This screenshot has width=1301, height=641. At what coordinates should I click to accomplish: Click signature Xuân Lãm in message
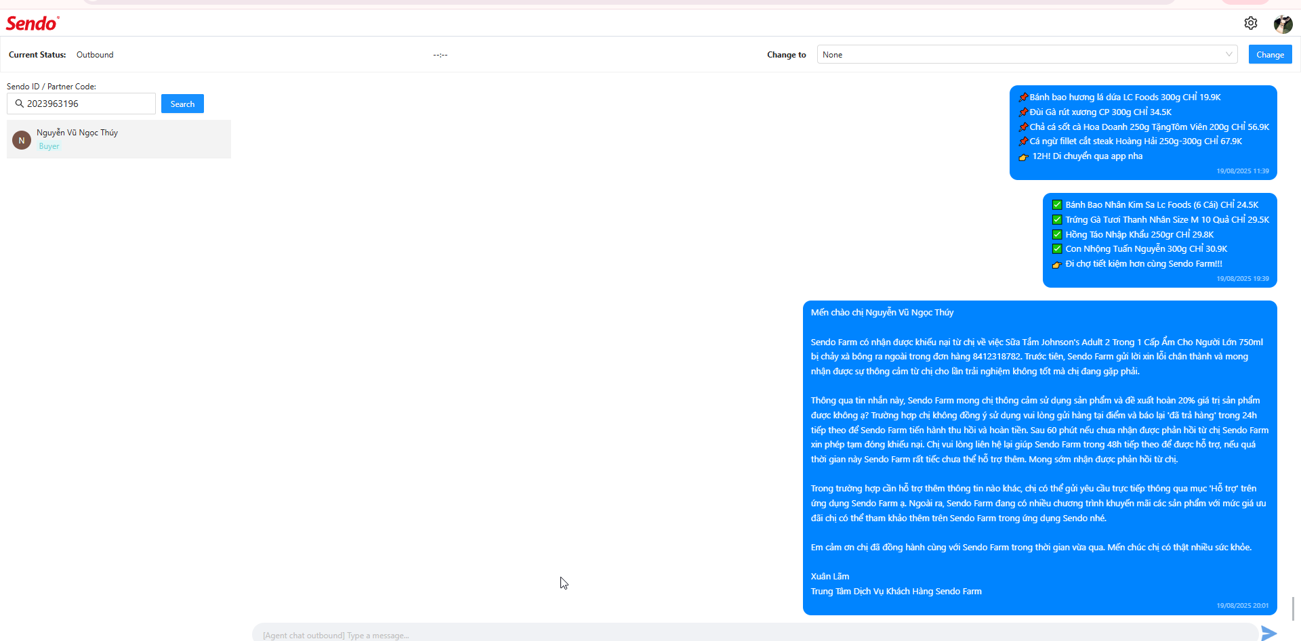point(830,577)
